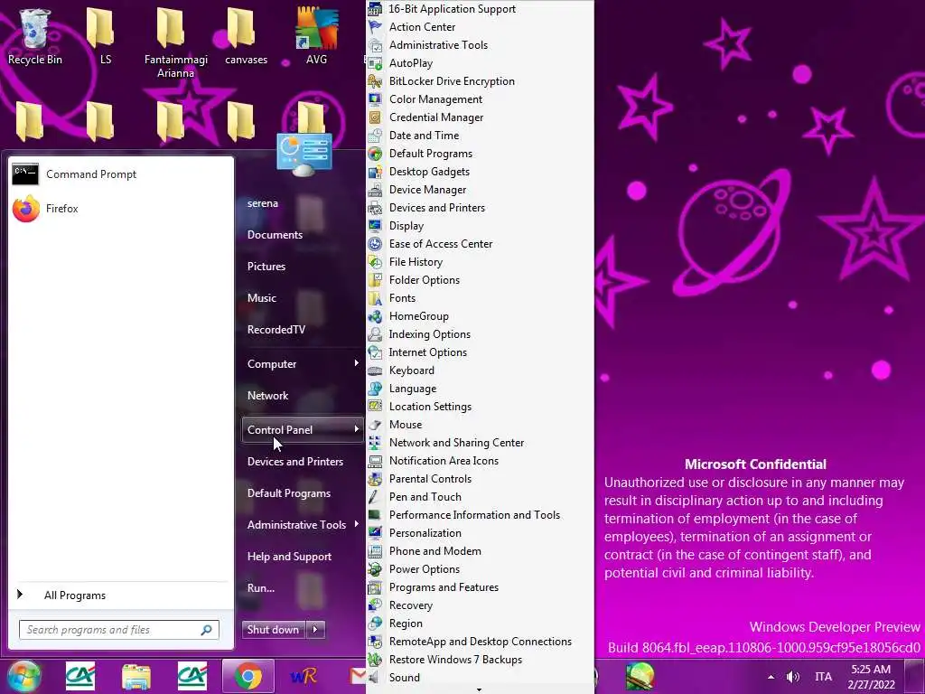Click the Device Manager icon

(x=375, y=190)
